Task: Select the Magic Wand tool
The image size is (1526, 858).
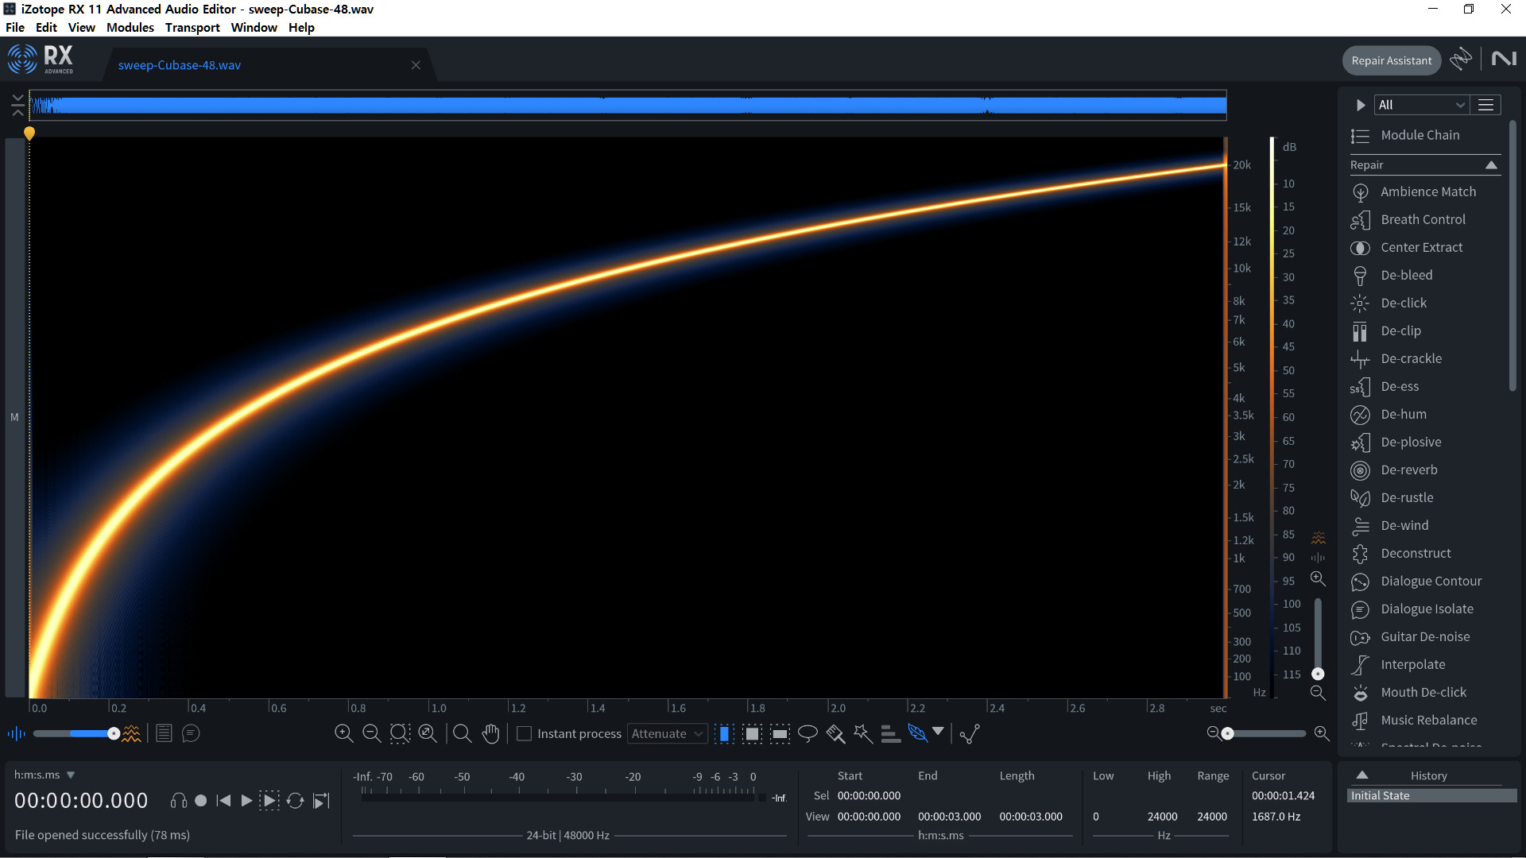Action: pyautogui.click(x=863, y=733)
